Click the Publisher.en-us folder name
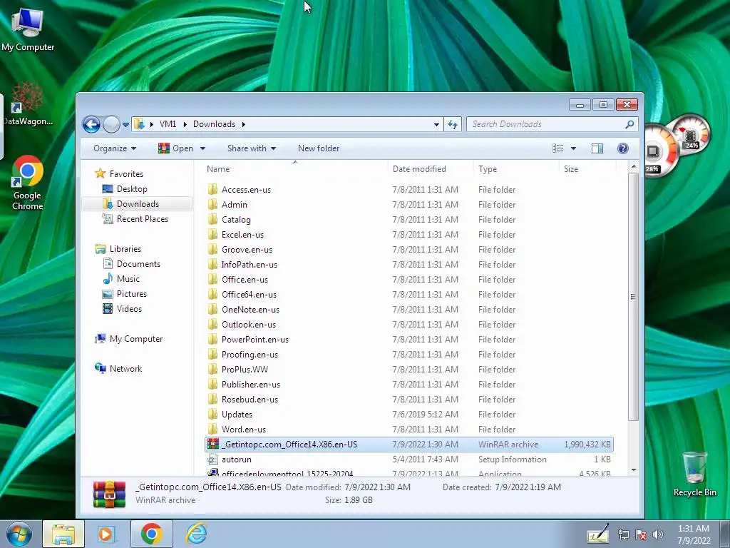Viewport: 730px width, 548px height. (251, 385)
